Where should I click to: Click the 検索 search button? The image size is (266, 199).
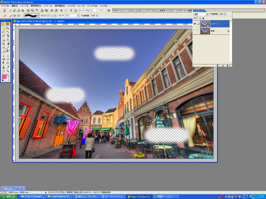click(x=101, y=10)
